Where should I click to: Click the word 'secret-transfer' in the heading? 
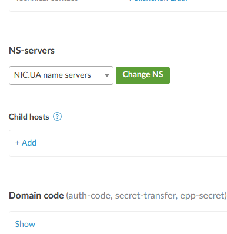(146, 196)
